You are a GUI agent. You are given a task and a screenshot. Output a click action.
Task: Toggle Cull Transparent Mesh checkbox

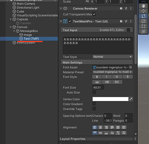pyautogui.click(x=94, y=14)
